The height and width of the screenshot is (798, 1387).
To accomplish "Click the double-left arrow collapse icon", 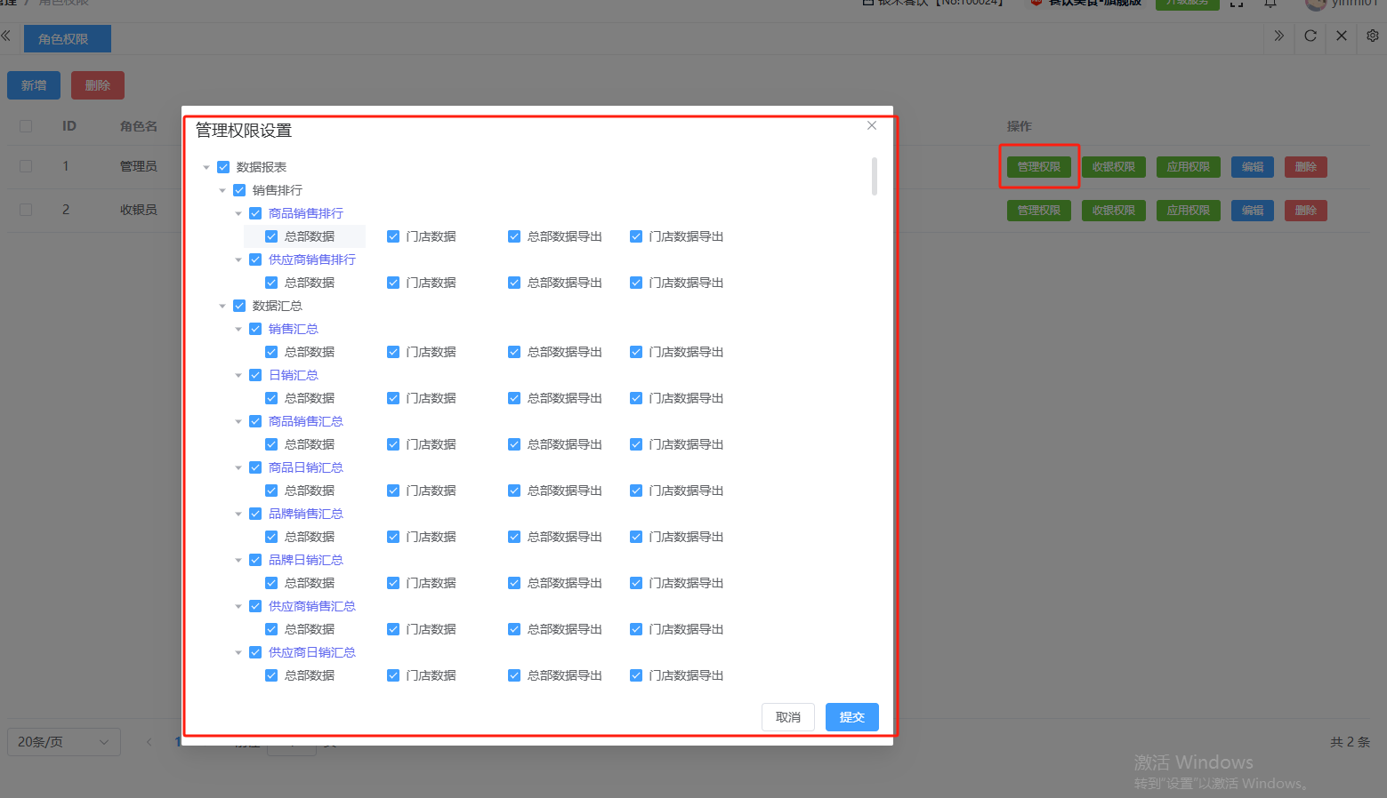I will [x=6, y=36].
